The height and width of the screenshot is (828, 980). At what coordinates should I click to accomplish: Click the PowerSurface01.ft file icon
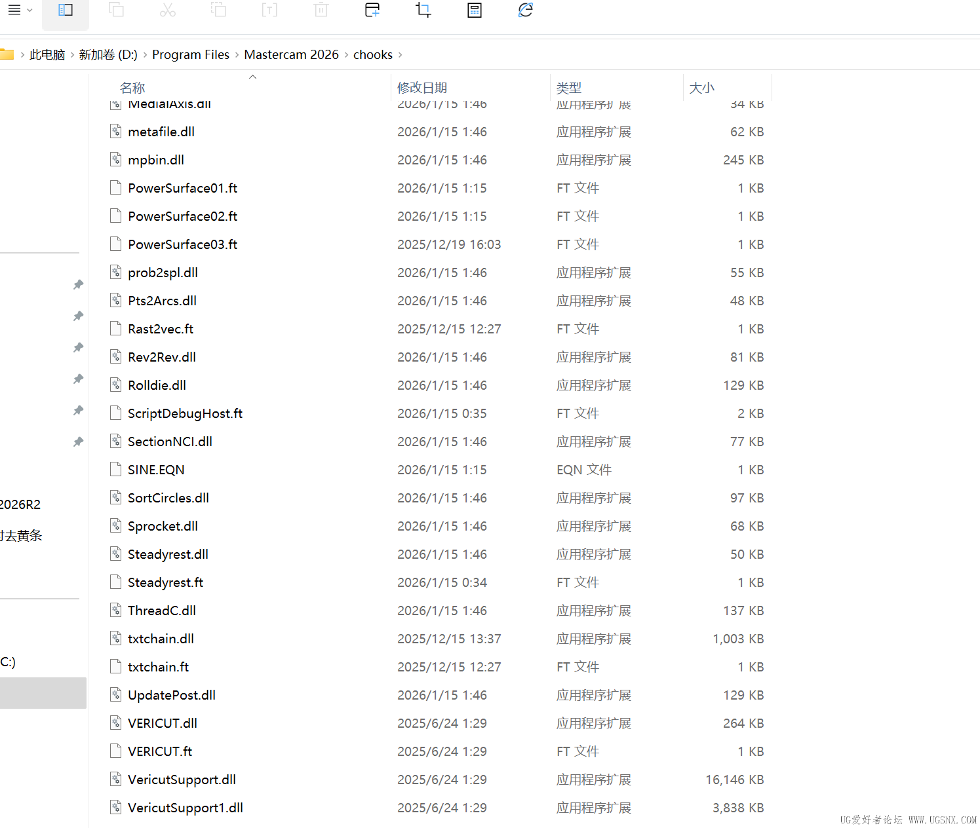(116, 188)
